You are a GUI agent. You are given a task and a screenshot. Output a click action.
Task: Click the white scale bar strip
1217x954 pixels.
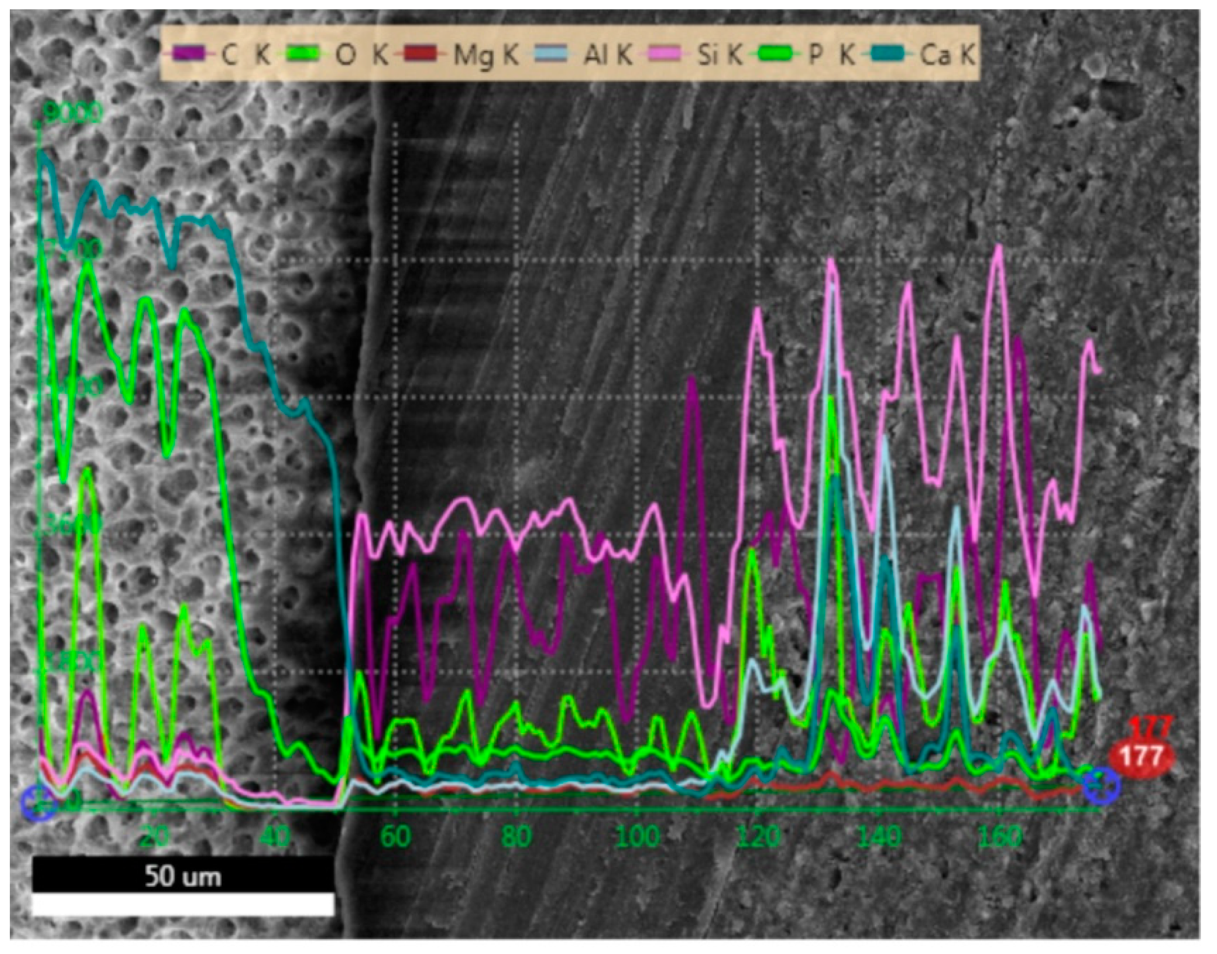click(183, 905)
